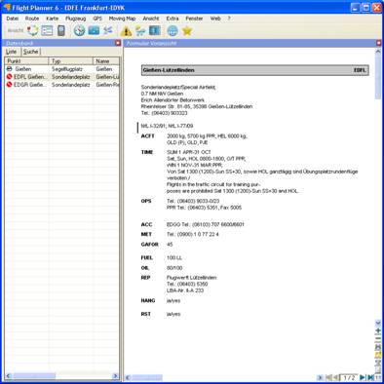Sort list by Typ column header
Image resolution: width=384 pixels, height=384 pixels.
click(71, 60)
